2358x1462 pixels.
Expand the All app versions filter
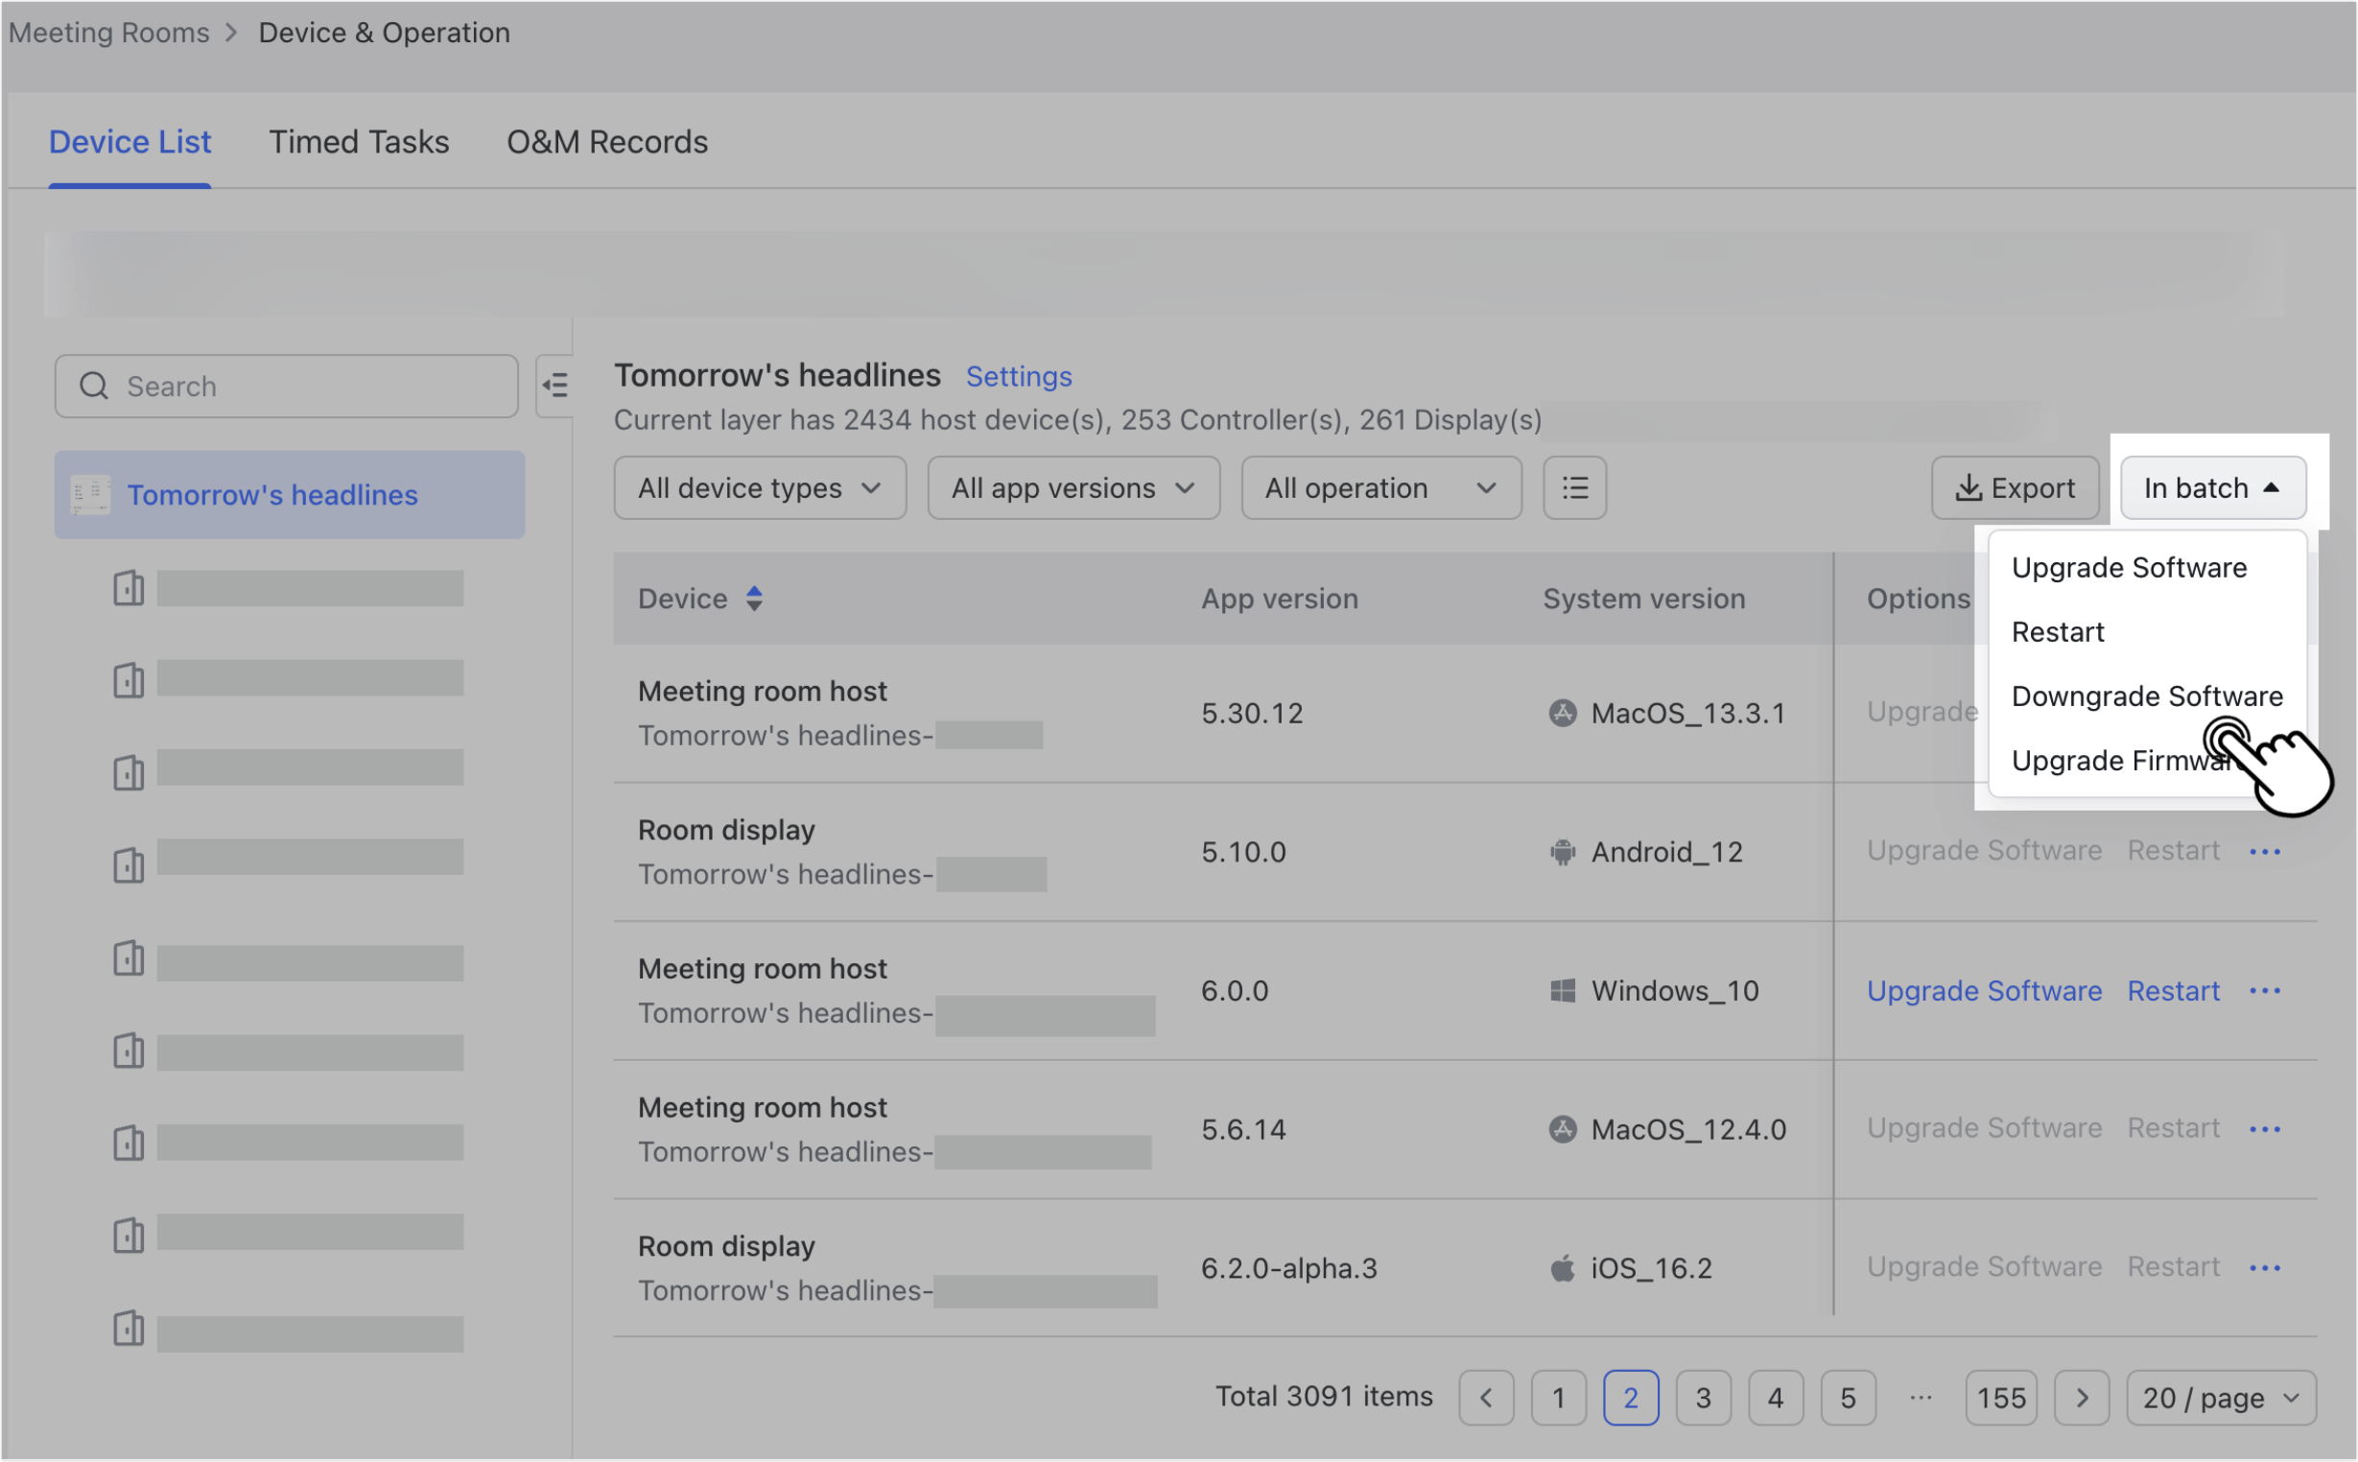point(1073,487)
